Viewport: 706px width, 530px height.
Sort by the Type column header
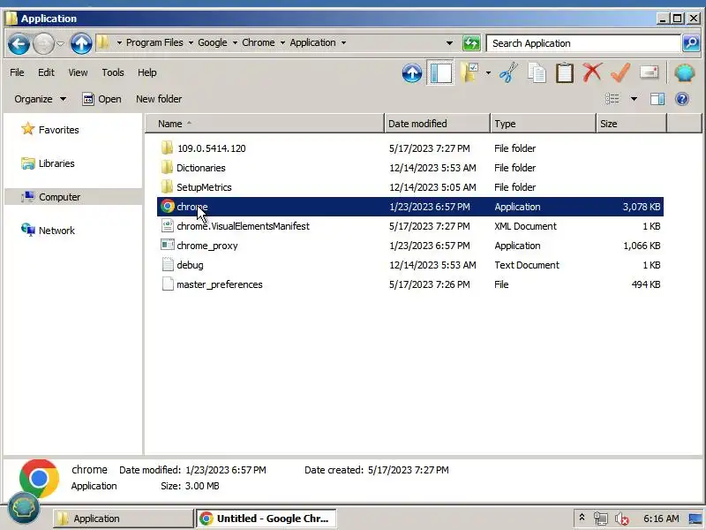pos(543,124)
